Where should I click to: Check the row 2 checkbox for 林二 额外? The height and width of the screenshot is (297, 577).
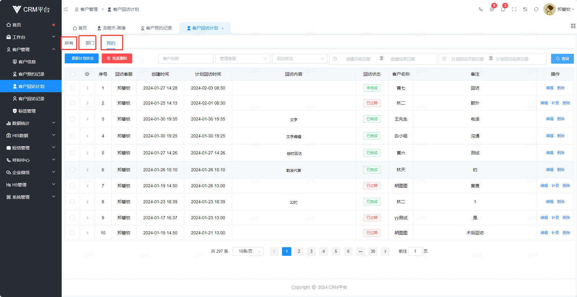tap(72, 103)
